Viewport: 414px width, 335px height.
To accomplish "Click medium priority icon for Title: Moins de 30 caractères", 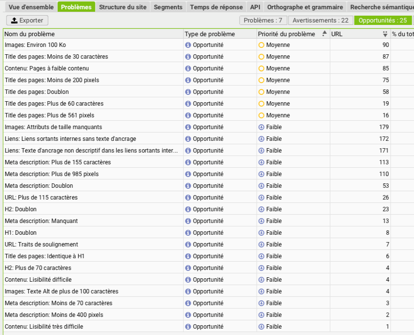I will click(261, 57).
